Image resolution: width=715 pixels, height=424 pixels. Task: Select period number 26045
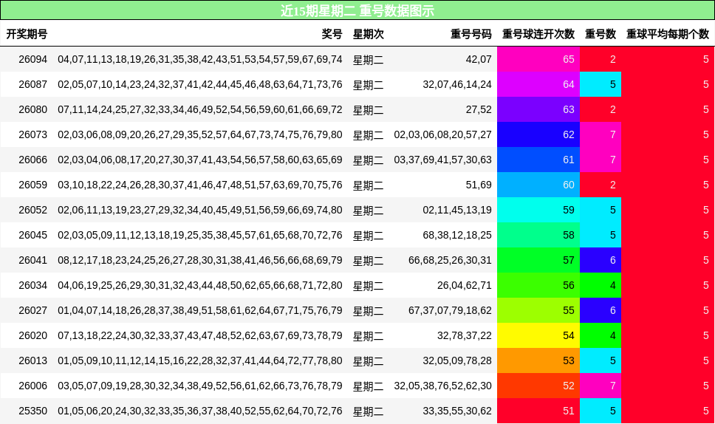click(32, 235)
